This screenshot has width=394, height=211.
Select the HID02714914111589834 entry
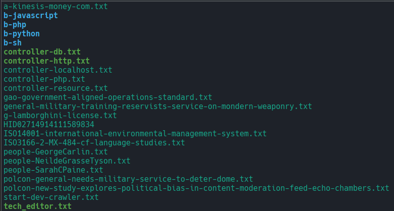tap(49, 125)
